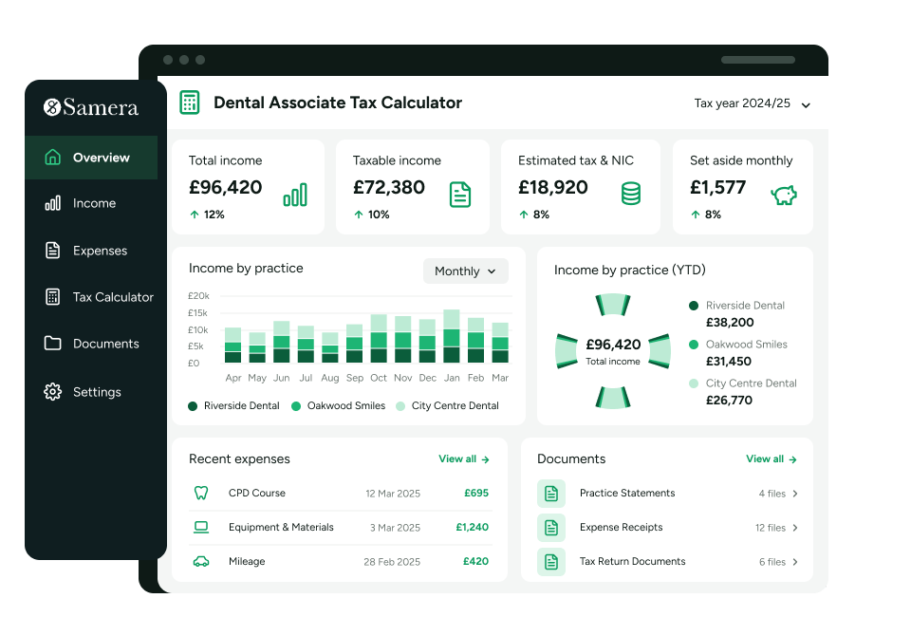Click View all in Documents panel
Viewport: 911px width, 617px height.
click(x=772, y=459)
